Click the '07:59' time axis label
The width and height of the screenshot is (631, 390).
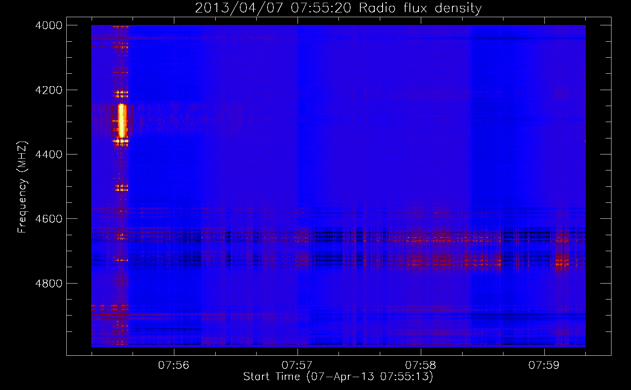point(544,365)
